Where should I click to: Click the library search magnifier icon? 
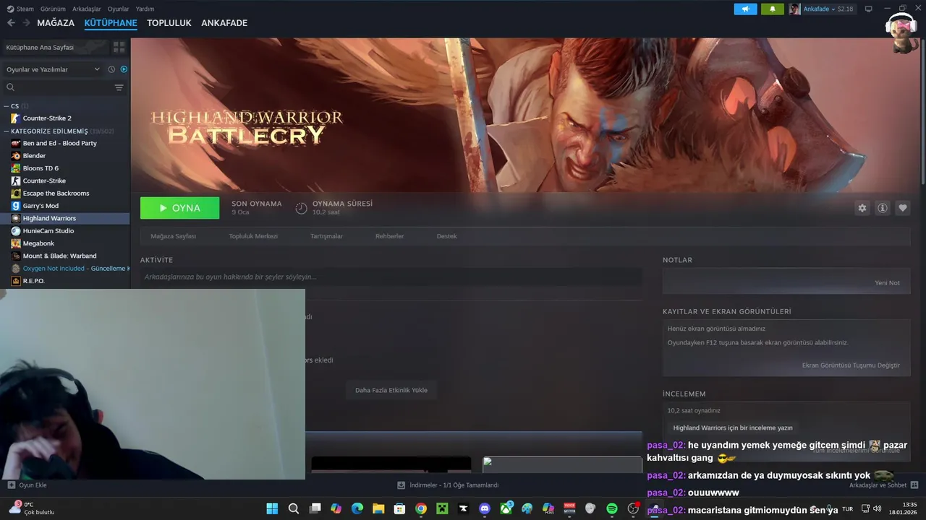(10, 87)
